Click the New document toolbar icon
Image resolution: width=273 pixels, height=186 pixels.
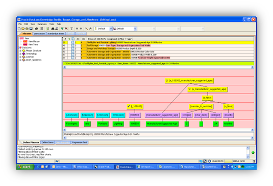click(x=19, y=29)
